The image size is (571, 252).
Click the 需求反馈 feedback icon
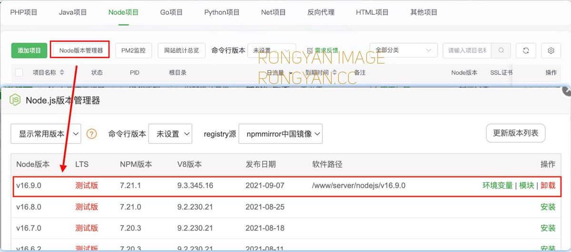tap(310, 50)
